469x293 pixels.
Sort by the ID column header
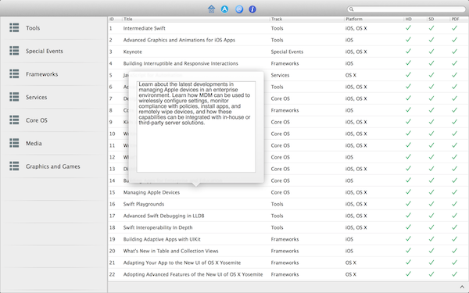pyautogui.click(x=112, y=19)
